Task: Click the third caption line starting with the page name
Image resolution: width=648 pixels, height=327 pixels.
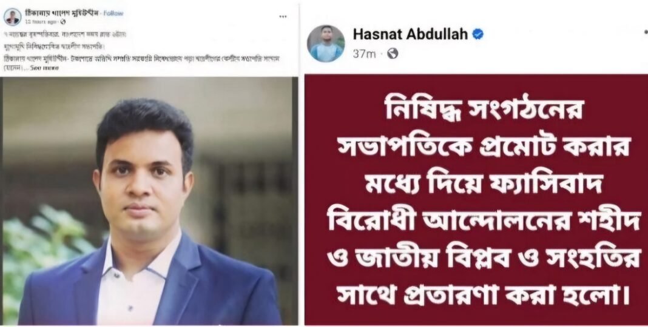Action: (142, 59)
